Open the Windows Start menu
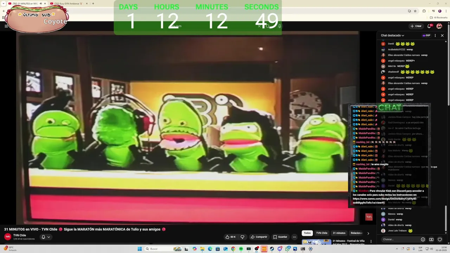The width and height of the screenshot is (450, 253). point(140,249)
